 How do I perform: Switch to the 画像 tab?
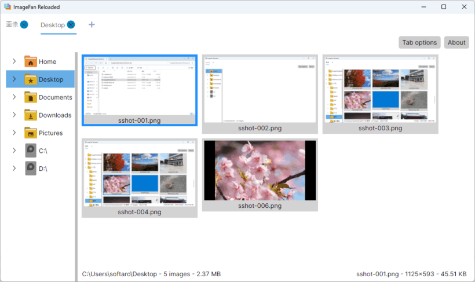coord(12,25)
